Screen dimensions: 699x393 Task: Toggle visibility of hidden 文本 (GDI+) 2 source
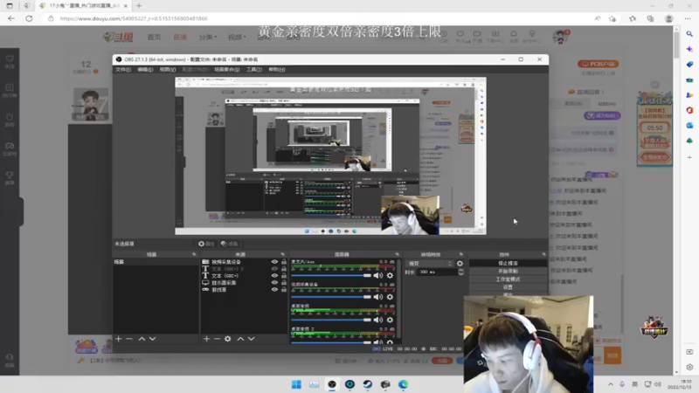[274, 269]
